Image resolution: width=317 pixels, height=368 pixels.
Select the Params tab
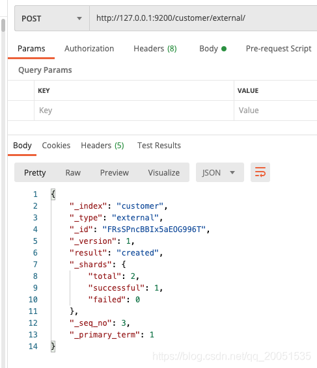[31, 49]
